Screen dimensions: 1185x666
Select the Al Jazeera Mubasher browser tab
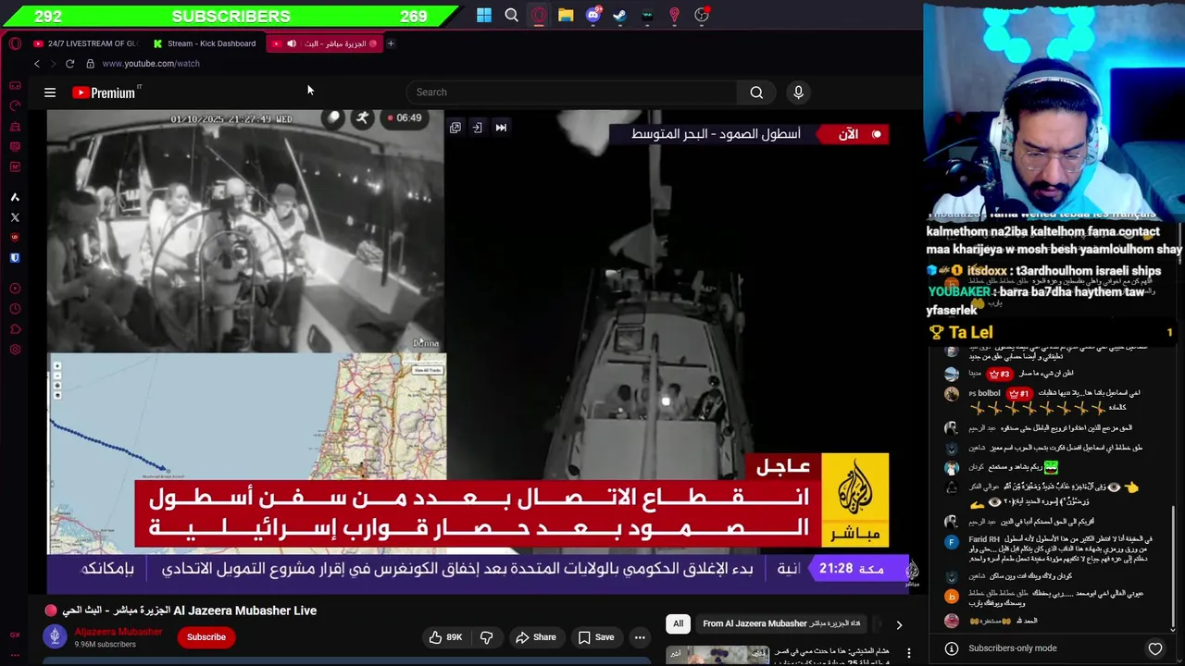(x=326, y=43)
